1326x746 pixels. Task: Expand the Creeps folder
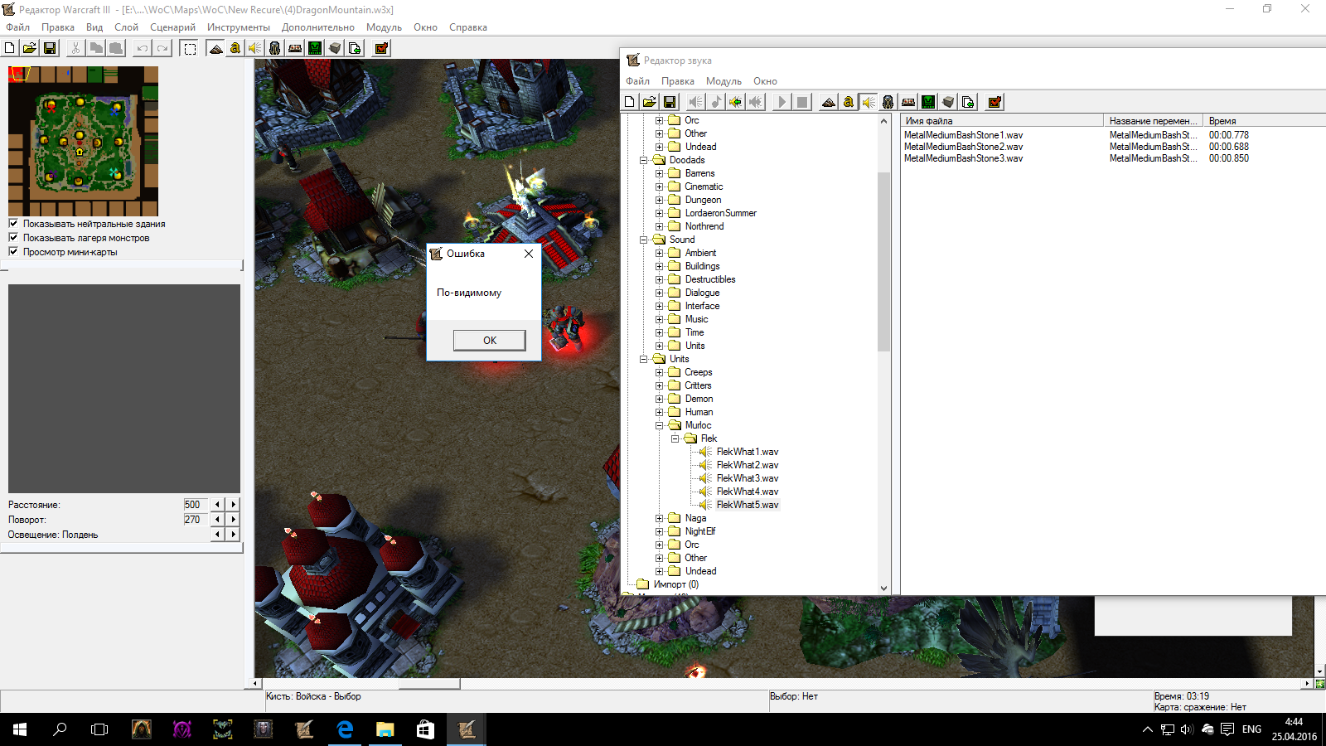point(660,372)
